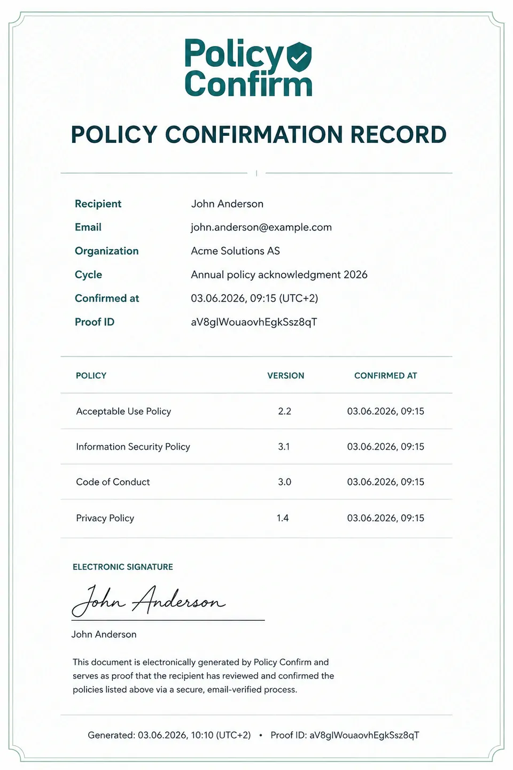Viewport: 513px width, 770px height.
Task: Click the POLICY column header
Action: click(91, 376)
